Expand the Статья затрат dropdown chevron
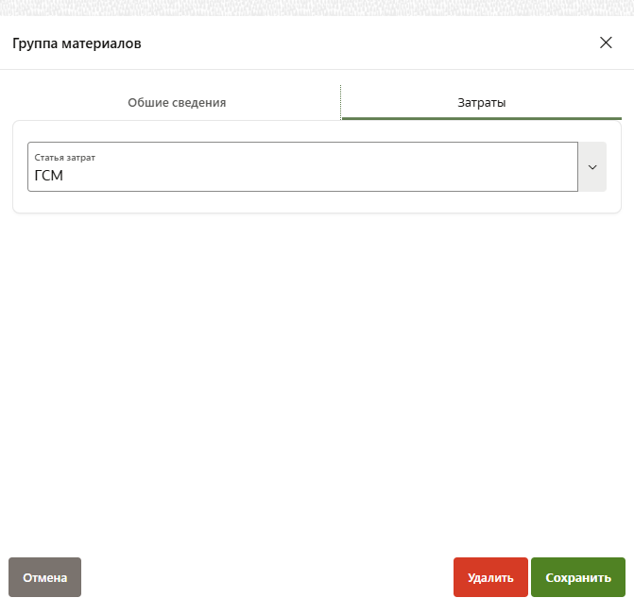The image size is (634, 615). [592, 167]
